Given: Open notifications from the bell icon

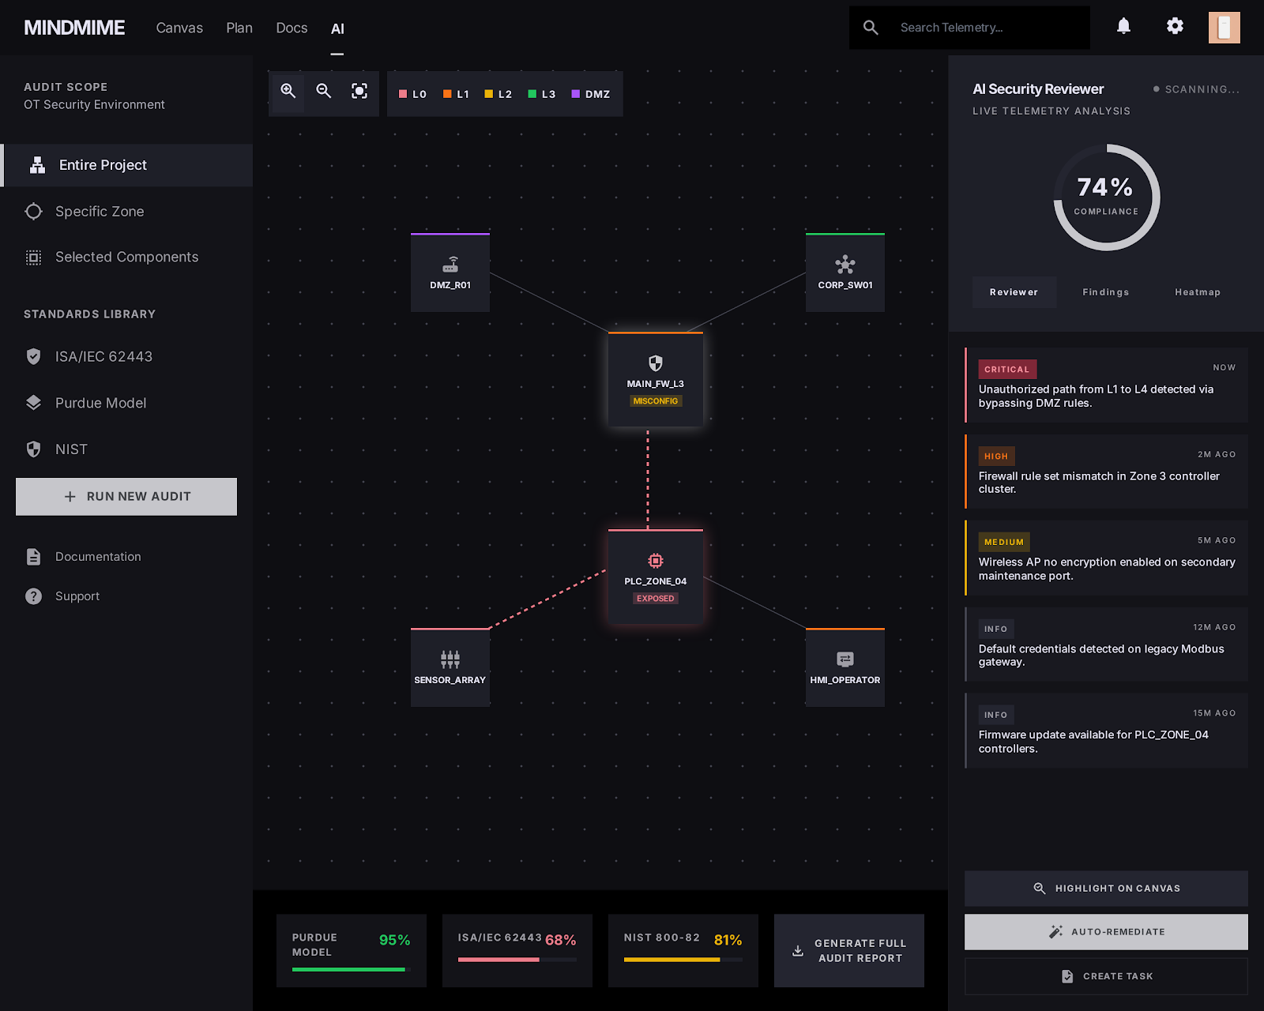Looking at the screenshot, I should (1123, 26).
